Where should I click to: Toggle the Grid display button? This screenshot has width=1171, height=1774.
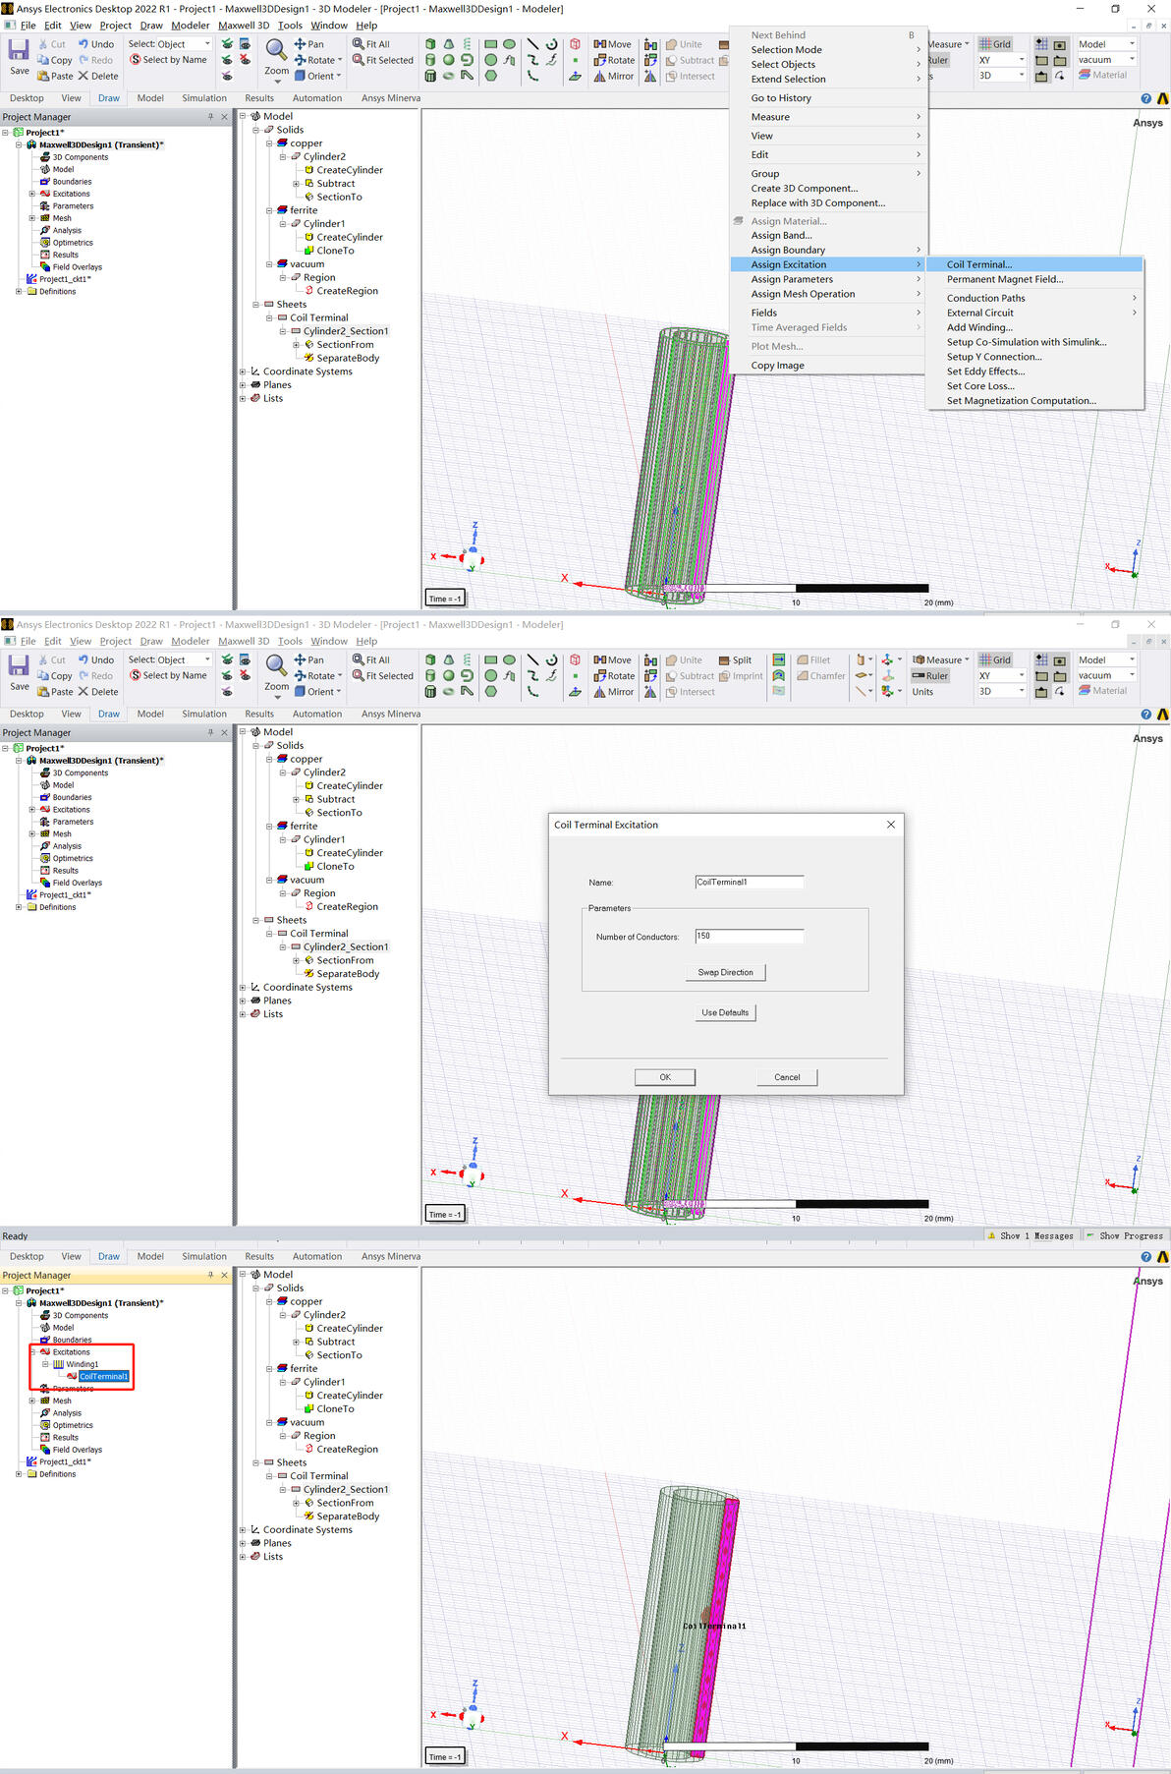point(995,44)
